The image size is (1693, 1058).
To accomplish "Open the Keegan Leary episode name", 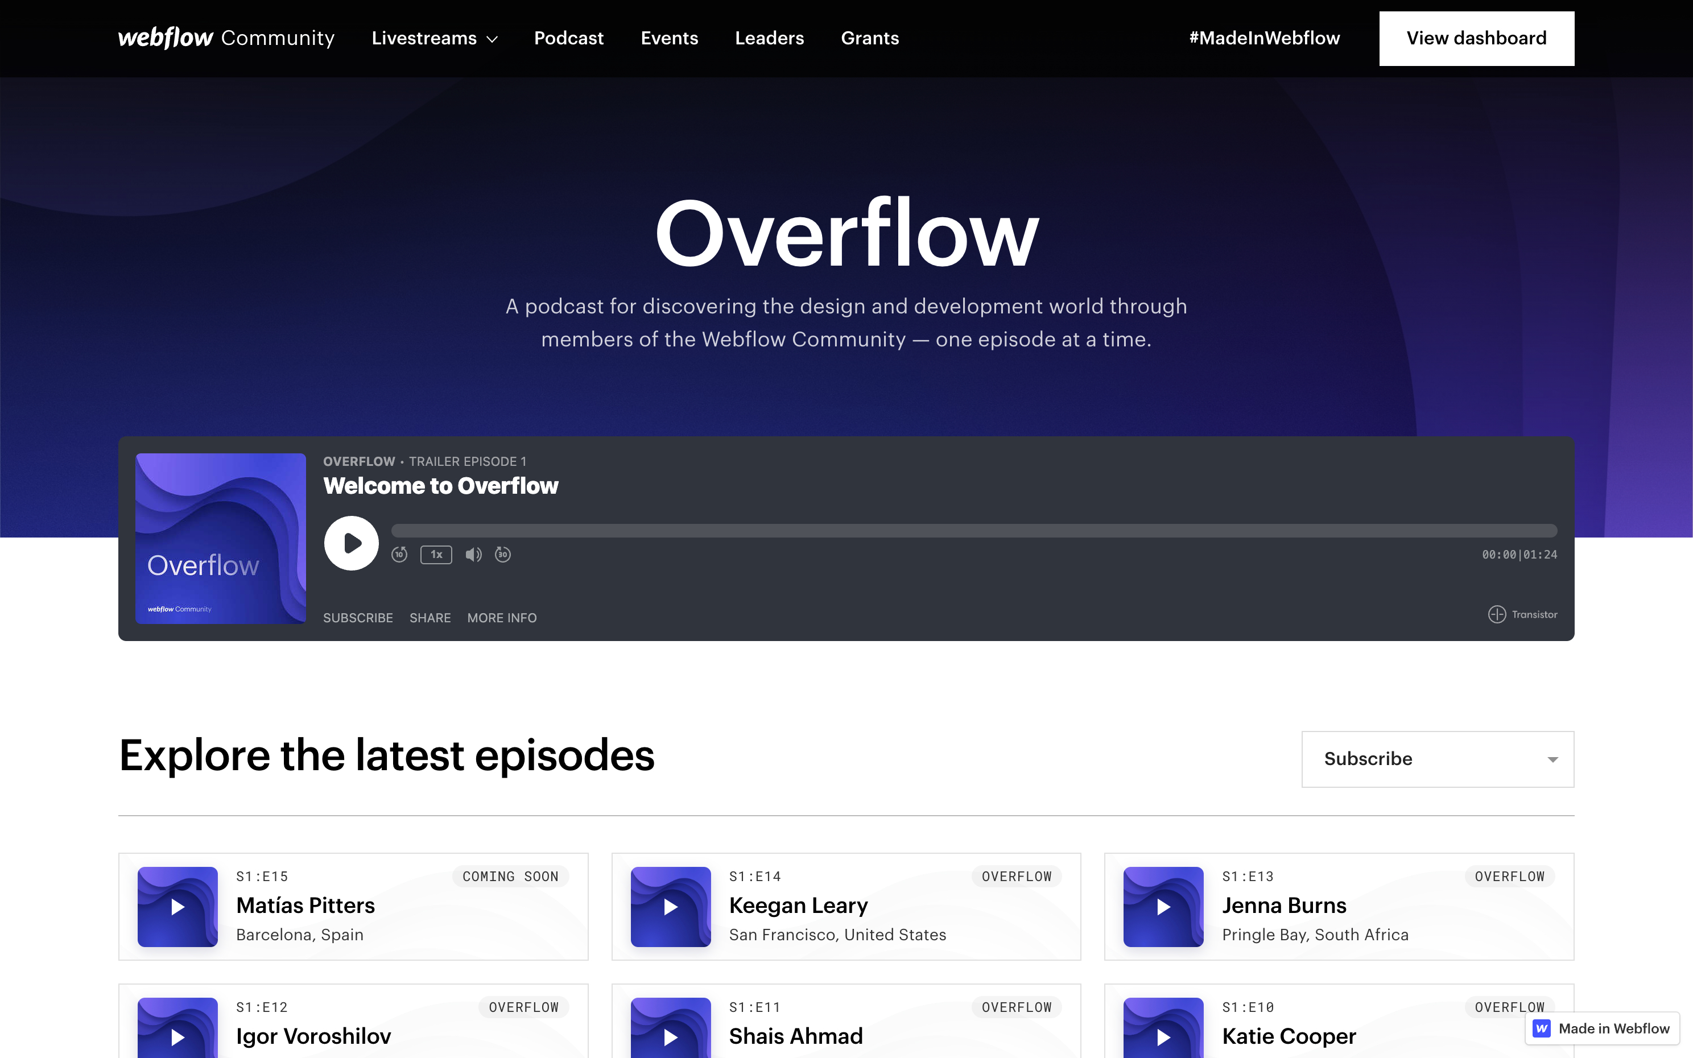I will [x=798, y=906].
